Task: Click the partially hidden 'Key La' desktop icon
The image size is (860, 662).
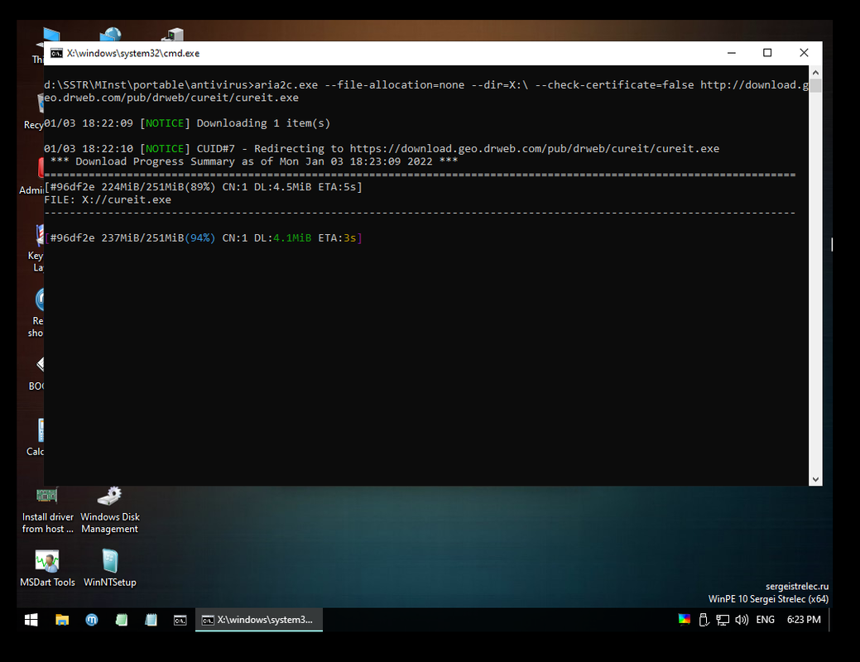Action: point(36,248)
